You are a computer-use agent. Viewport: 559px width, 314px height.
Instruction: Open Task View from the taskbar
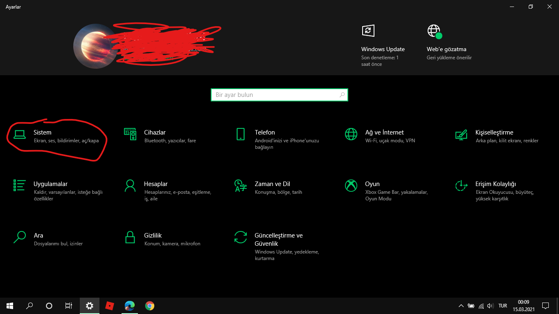click(x=69, y=306)
